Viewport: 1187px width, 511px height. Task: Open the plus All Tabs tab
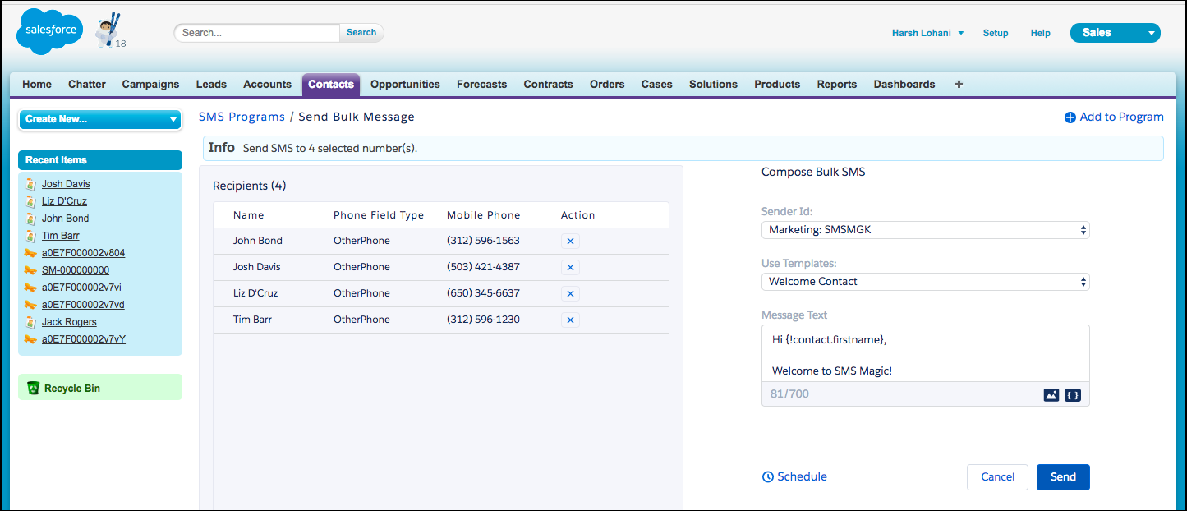(959, 84)
